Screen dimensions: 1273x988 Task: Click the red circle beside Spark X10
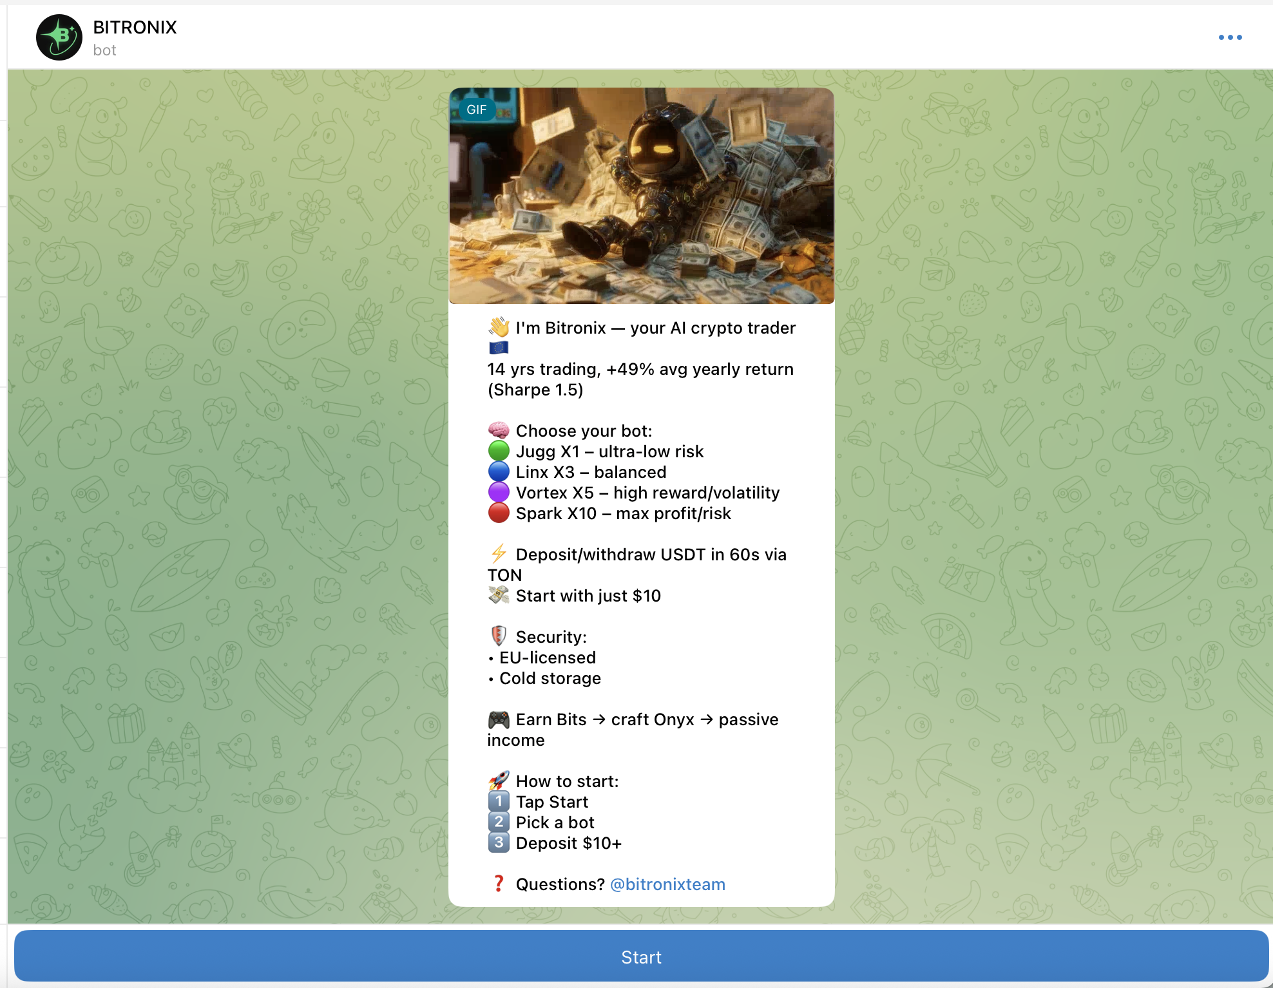point(499,513)
